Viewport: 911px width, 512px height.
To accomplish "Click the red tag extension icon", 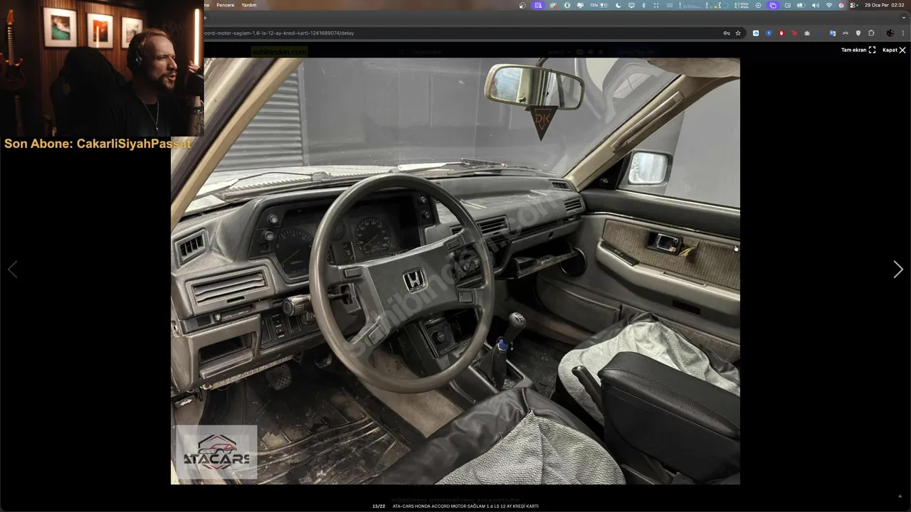I will (794, 33).
